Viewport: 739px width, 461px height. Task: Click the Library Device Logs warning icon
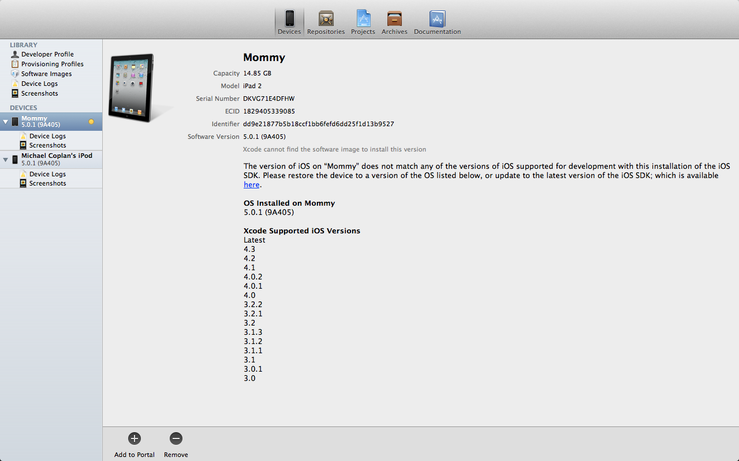coord(15,84)
